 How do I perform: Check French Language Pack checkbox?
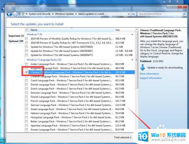pos(26,101)
